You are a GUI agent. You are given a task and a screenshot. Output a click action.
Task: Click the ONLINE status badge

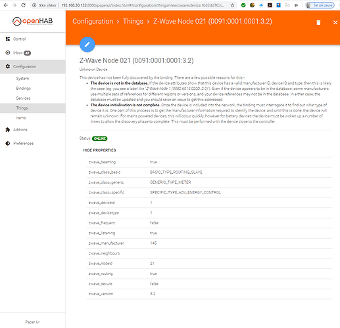(x=100, y=138)
